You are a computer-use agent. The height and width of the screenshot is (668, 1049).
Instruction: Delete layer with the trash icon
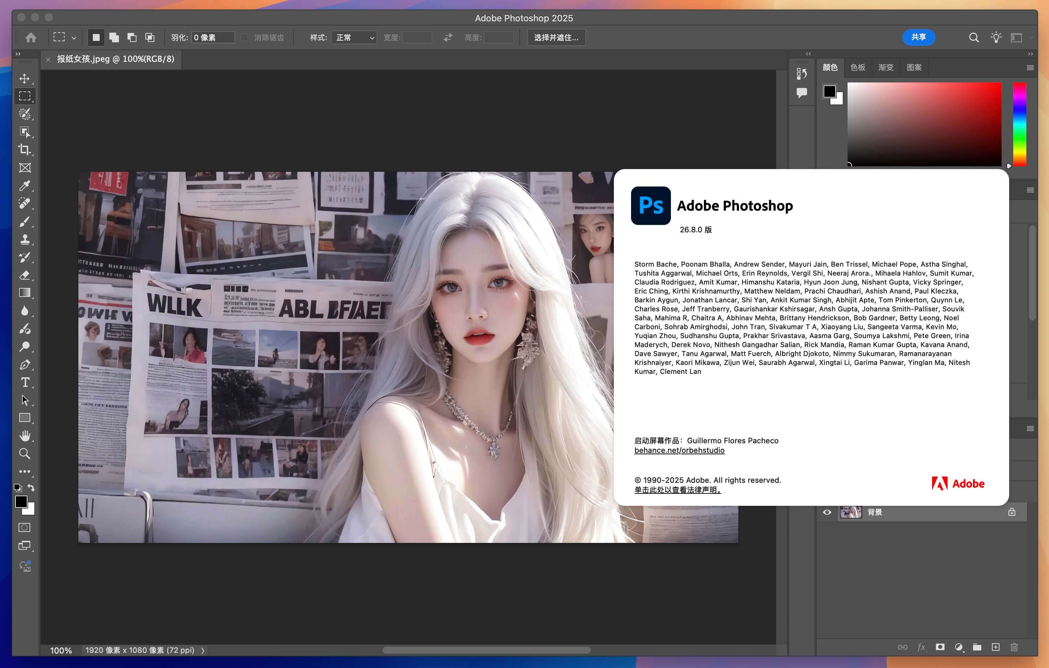tap(1014, 647)
